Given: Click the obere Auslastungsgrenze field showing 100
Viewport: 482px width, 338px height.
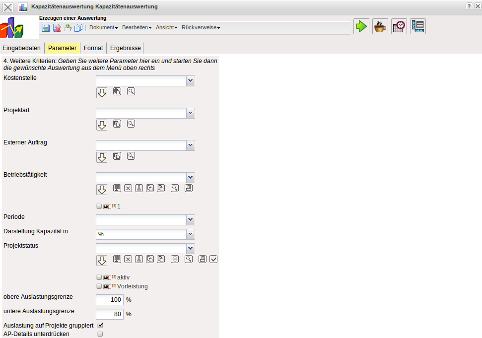Looking at the screenshot, I should coord(110,300).
